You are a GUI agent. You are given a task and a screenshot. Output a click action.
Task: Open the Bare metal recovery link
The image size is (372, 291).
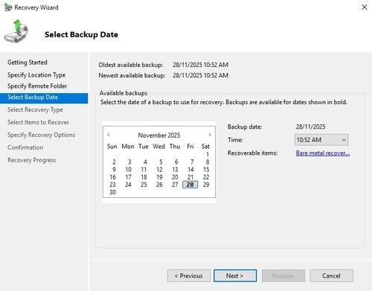click(x=323, y=153)
